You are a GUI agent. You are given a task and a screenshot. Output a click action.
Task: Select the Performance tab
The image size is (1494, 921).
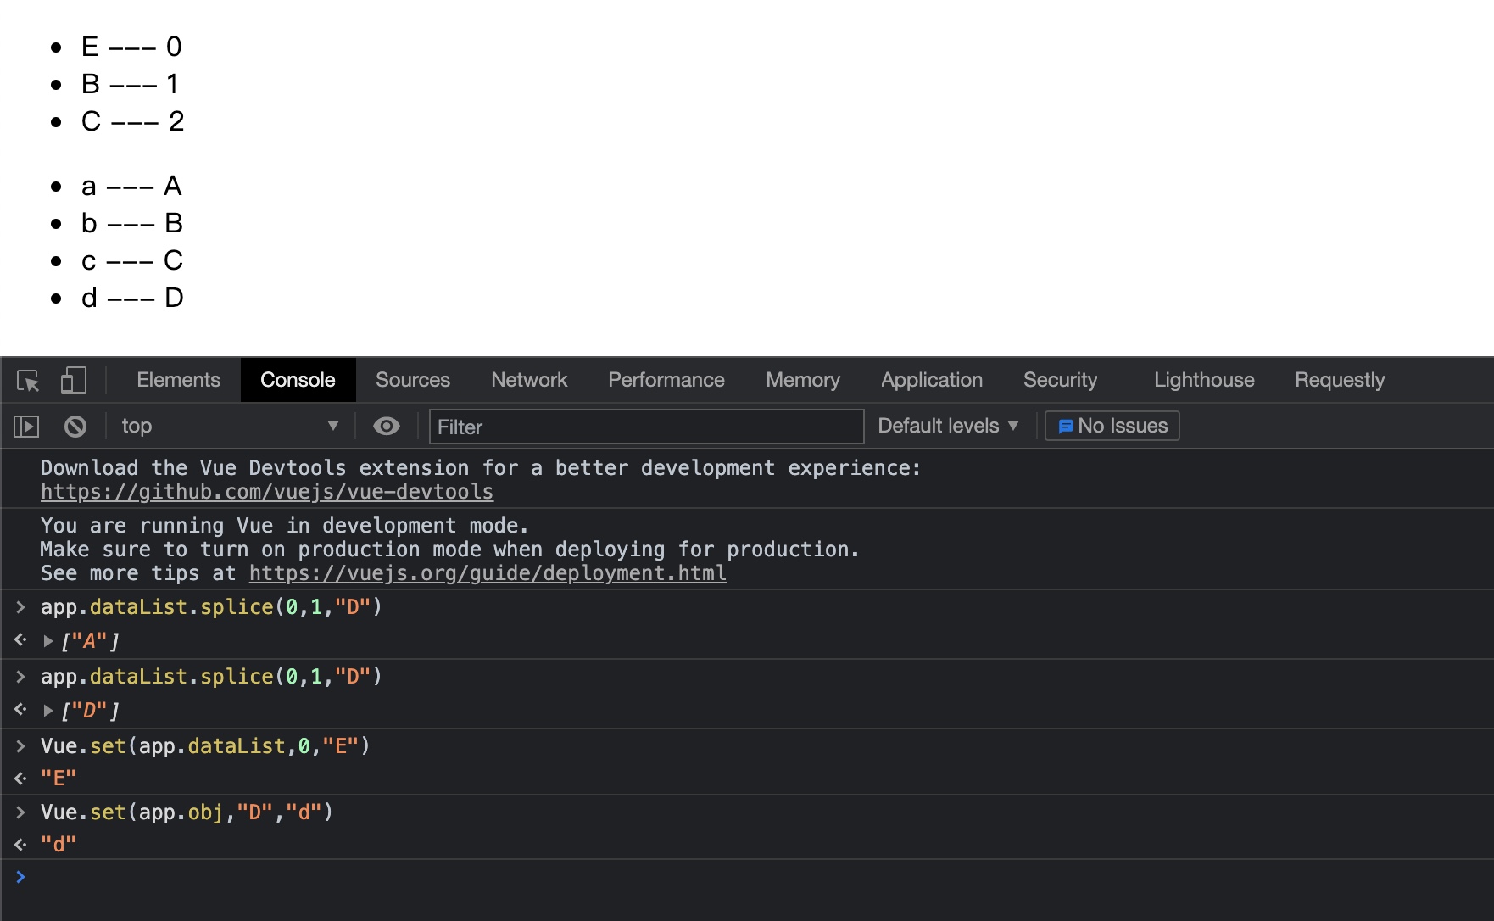pos(666,381)
